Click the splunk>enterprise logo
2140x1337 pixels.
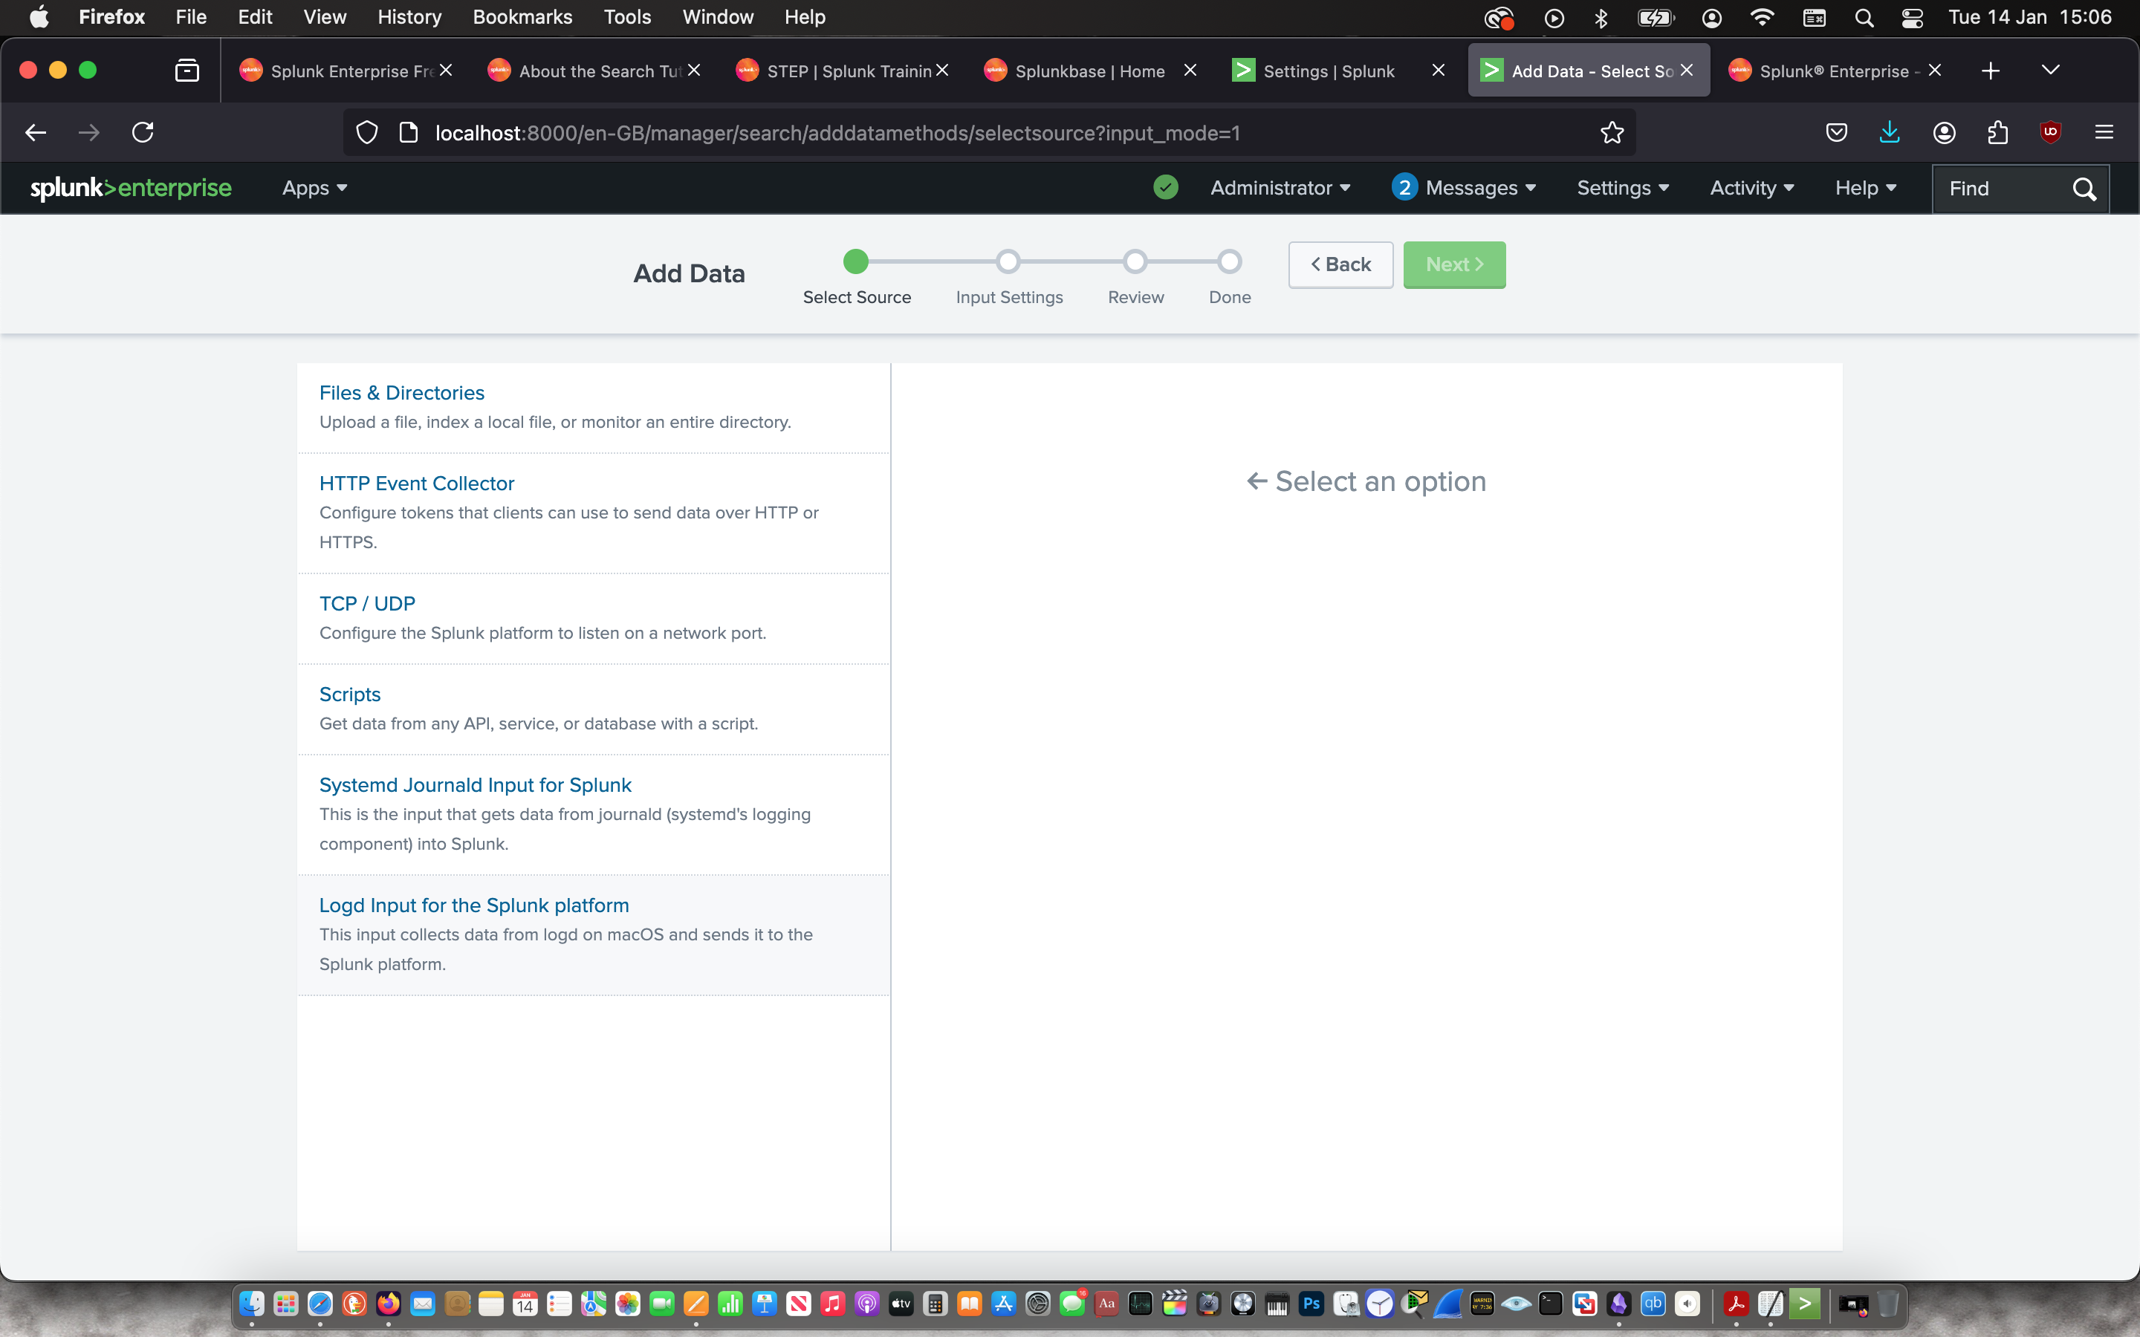pos(131,187)
